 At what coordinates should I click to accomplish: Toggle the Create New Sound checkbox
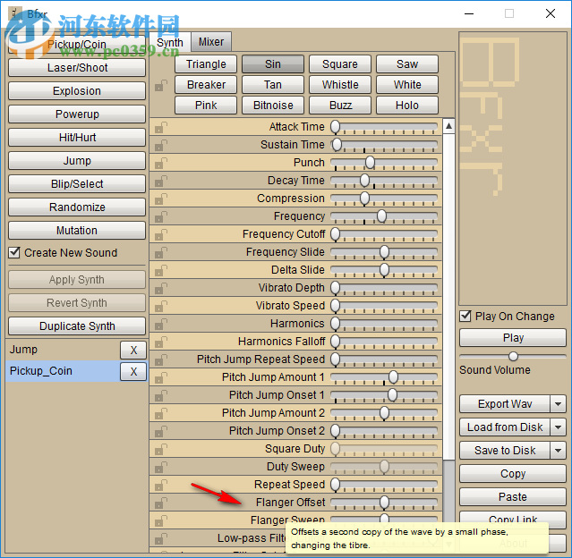(x=14, y=252)
